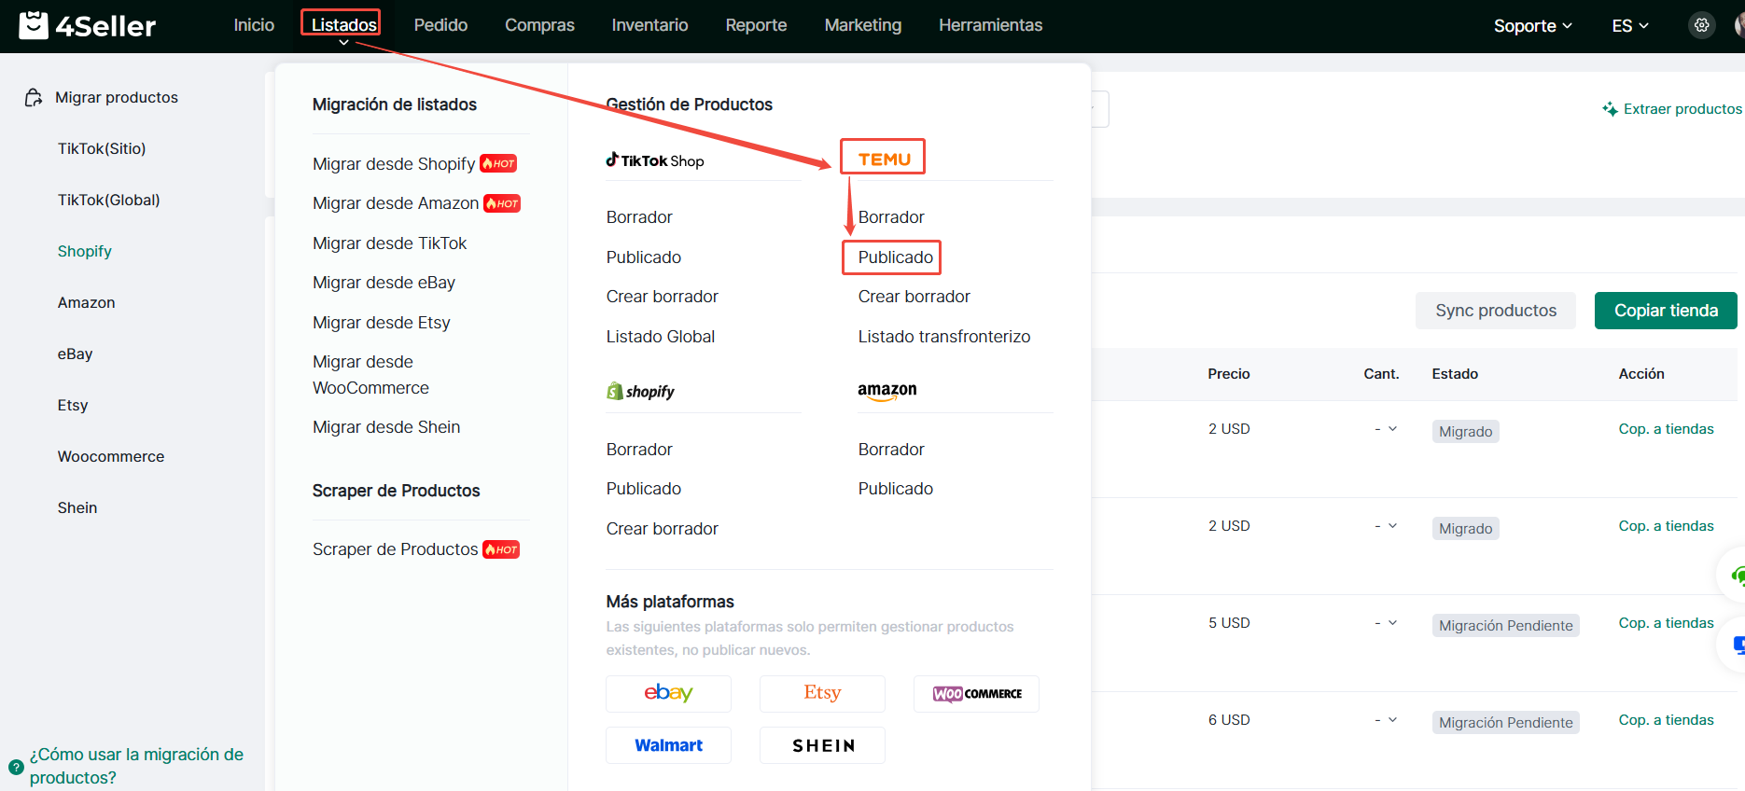The height and width of the screenshot is (791, 1745).
Task: Open the Compras menu
Action: (539, 25)
